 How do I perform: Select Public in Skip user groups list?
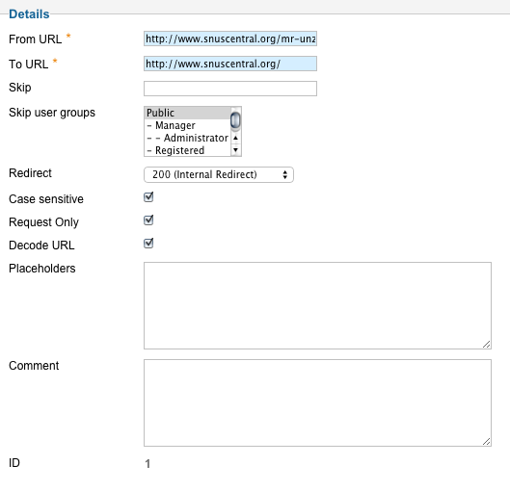(187, 113)
